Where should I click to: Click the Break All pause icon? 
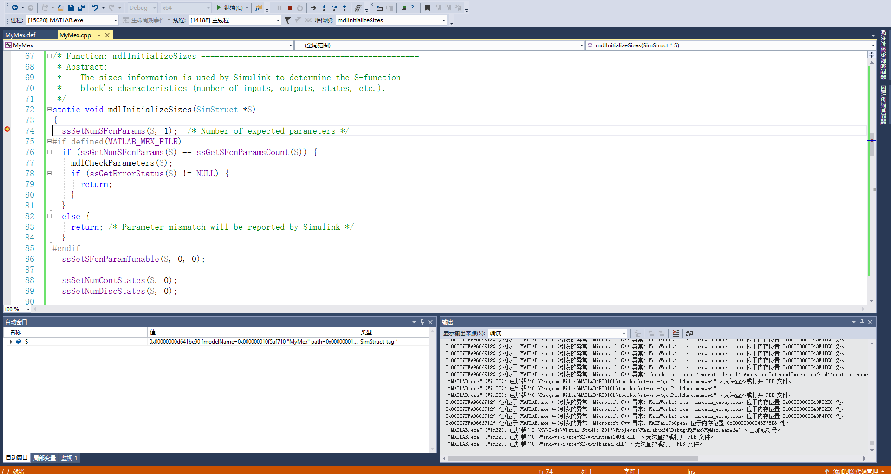pos(280,8)
